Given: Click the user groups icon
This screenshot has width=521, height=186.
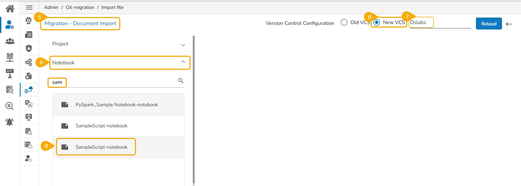Looking at the screenshot, I should tap(10, 41).
